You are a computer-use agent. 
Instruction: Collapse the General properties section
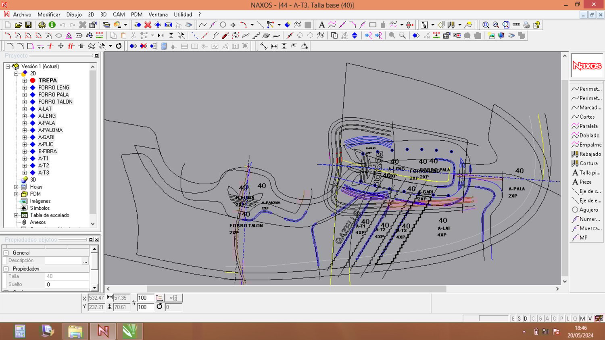(6, 253)
